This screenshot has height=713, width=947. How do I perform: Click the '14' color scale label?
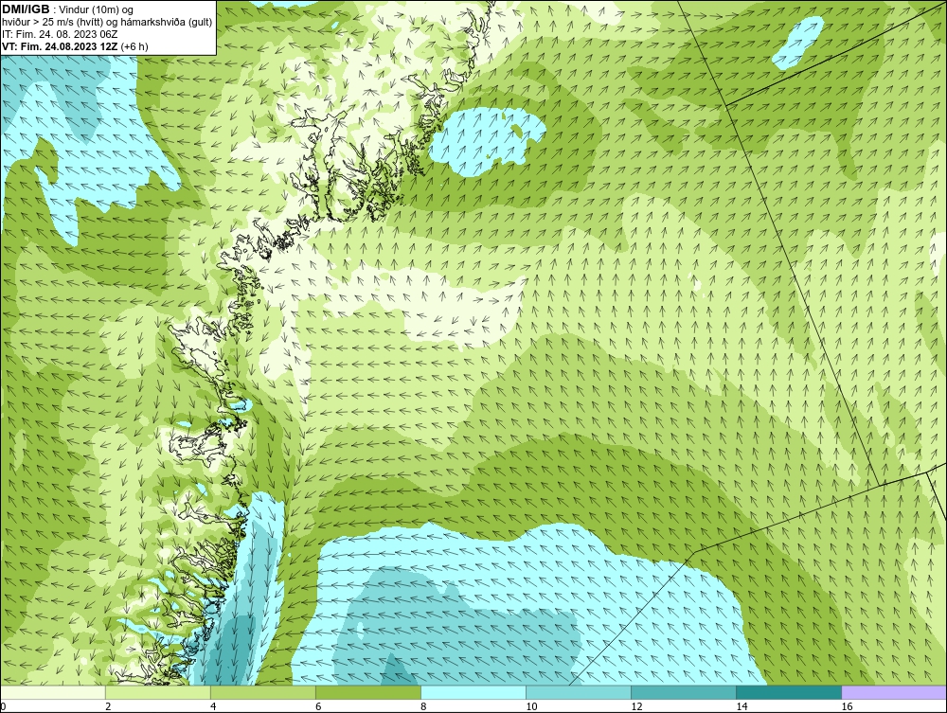coord(742,706)
